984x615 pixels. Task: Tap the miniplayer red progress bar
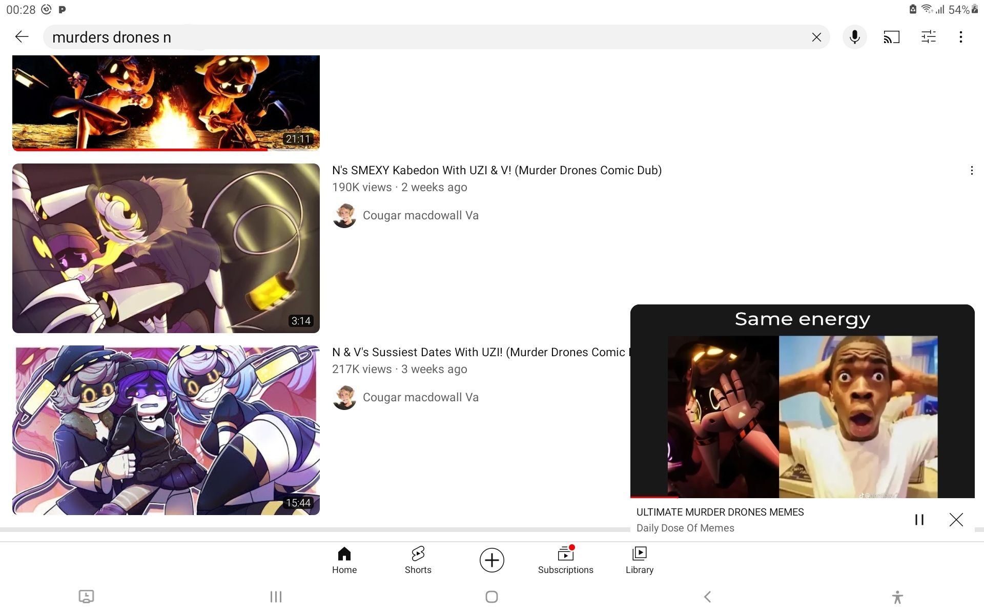coord(654,497)
